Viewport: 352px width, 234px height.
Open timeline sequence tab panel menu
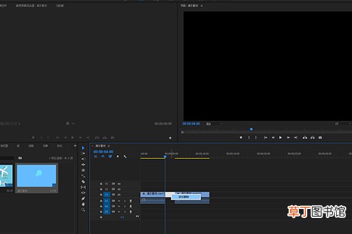tap(109, 146)
